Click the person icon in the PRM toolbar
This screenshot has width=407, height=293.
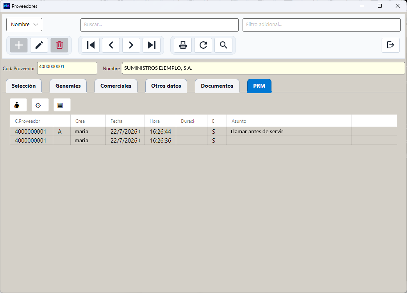(18, 105)
